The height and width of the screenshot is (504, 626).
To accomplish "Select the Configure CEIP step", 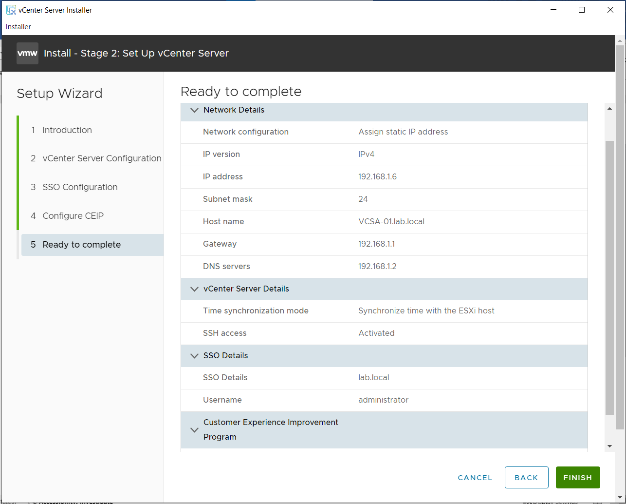I will coord(73,216).
